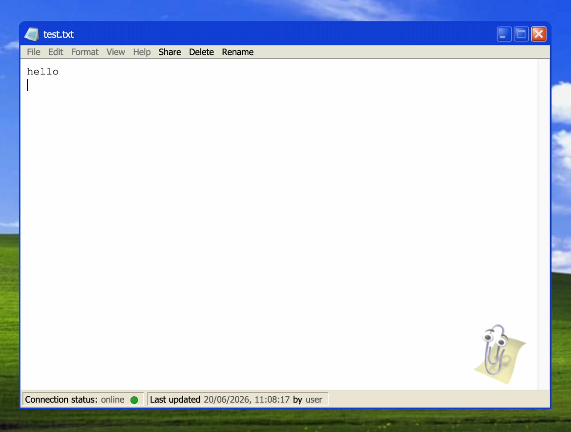Click the green online status indicator
Viewport: 571px width, 432px height.
[x=134, y=400]
